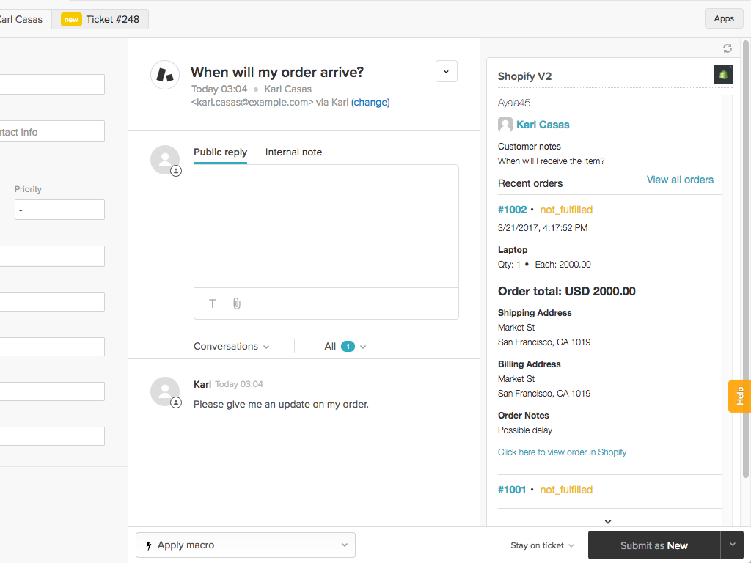Screen dimensions: 751x563
Task: Open order #1002 link
Action: pyautogui.click(x=512, y=210)
